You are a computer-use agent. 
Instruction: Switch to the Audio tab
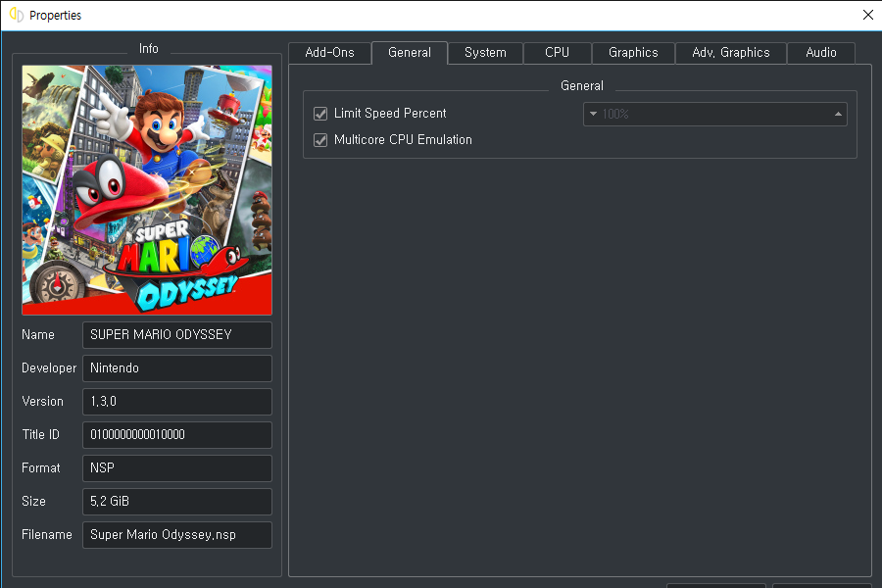[820, 53]
